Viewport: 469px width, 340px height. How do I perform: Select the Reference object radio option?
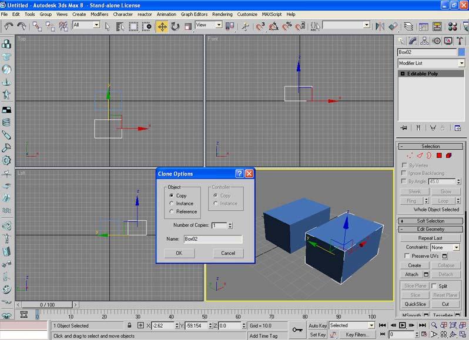(172, 211)
